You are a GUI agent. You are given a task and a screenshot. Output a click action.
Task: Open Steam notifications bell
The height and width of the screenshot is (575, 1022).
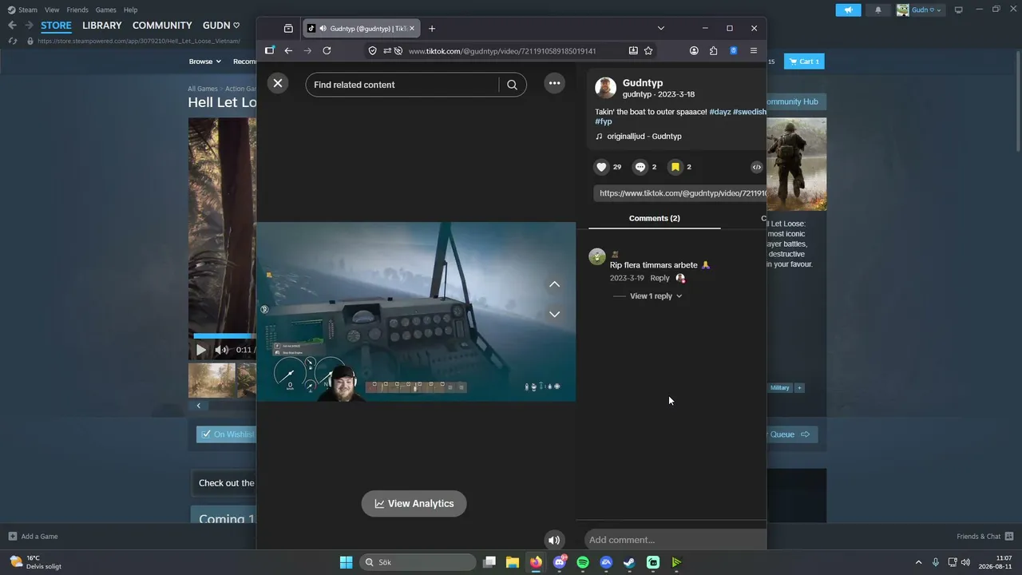878,10
